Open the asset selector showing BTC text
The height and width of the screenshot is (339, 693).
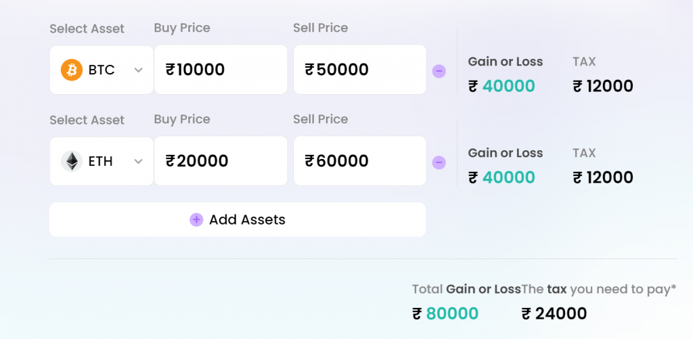coord(102,70)
